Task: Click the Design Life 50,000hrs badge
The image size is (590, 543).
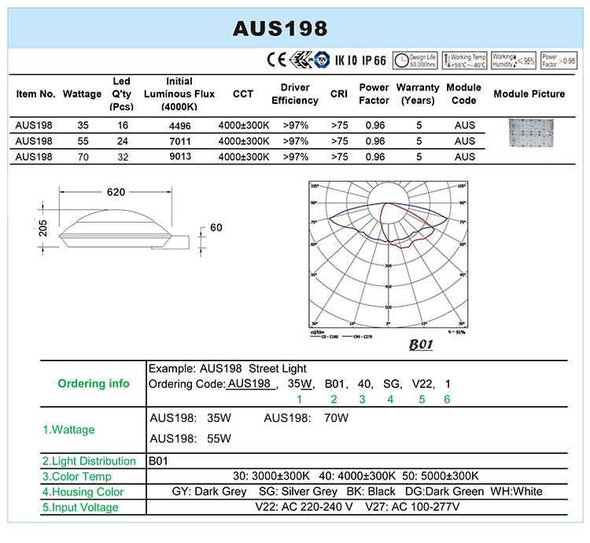Action: [415, 61]
